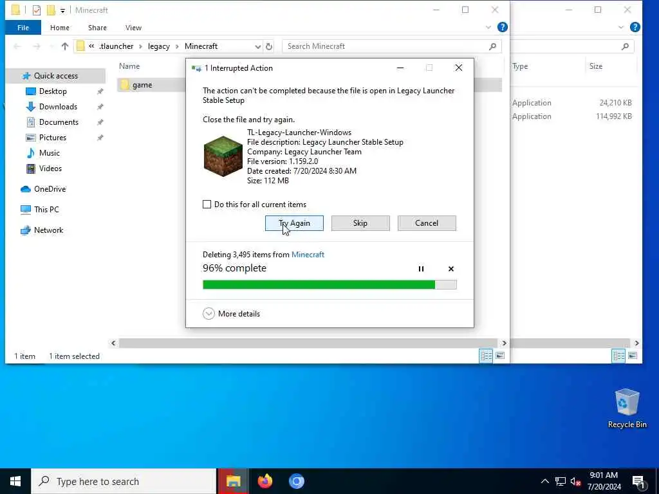Open Documents in the navigation pane
The height and width of the screenshot is (494, 659).
(x=59, y=122)
